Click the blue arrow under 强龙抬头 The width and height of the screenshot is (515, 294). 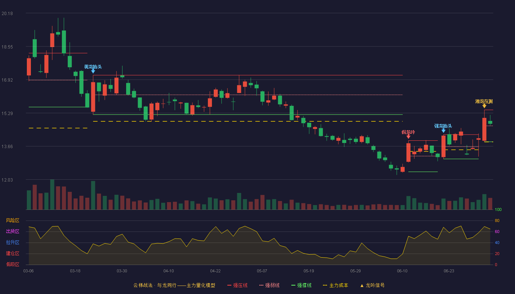443,130
